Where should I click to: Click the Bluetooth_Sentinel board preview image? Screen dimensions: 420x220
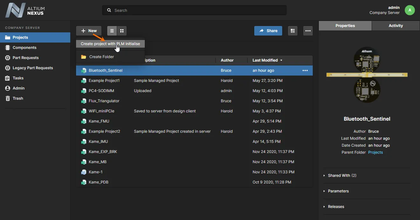tap(367, 75)
